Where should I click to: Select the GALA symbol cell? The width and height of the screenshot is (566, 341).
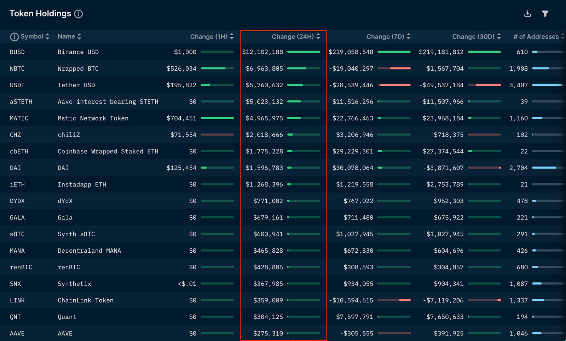coord(17,218)
